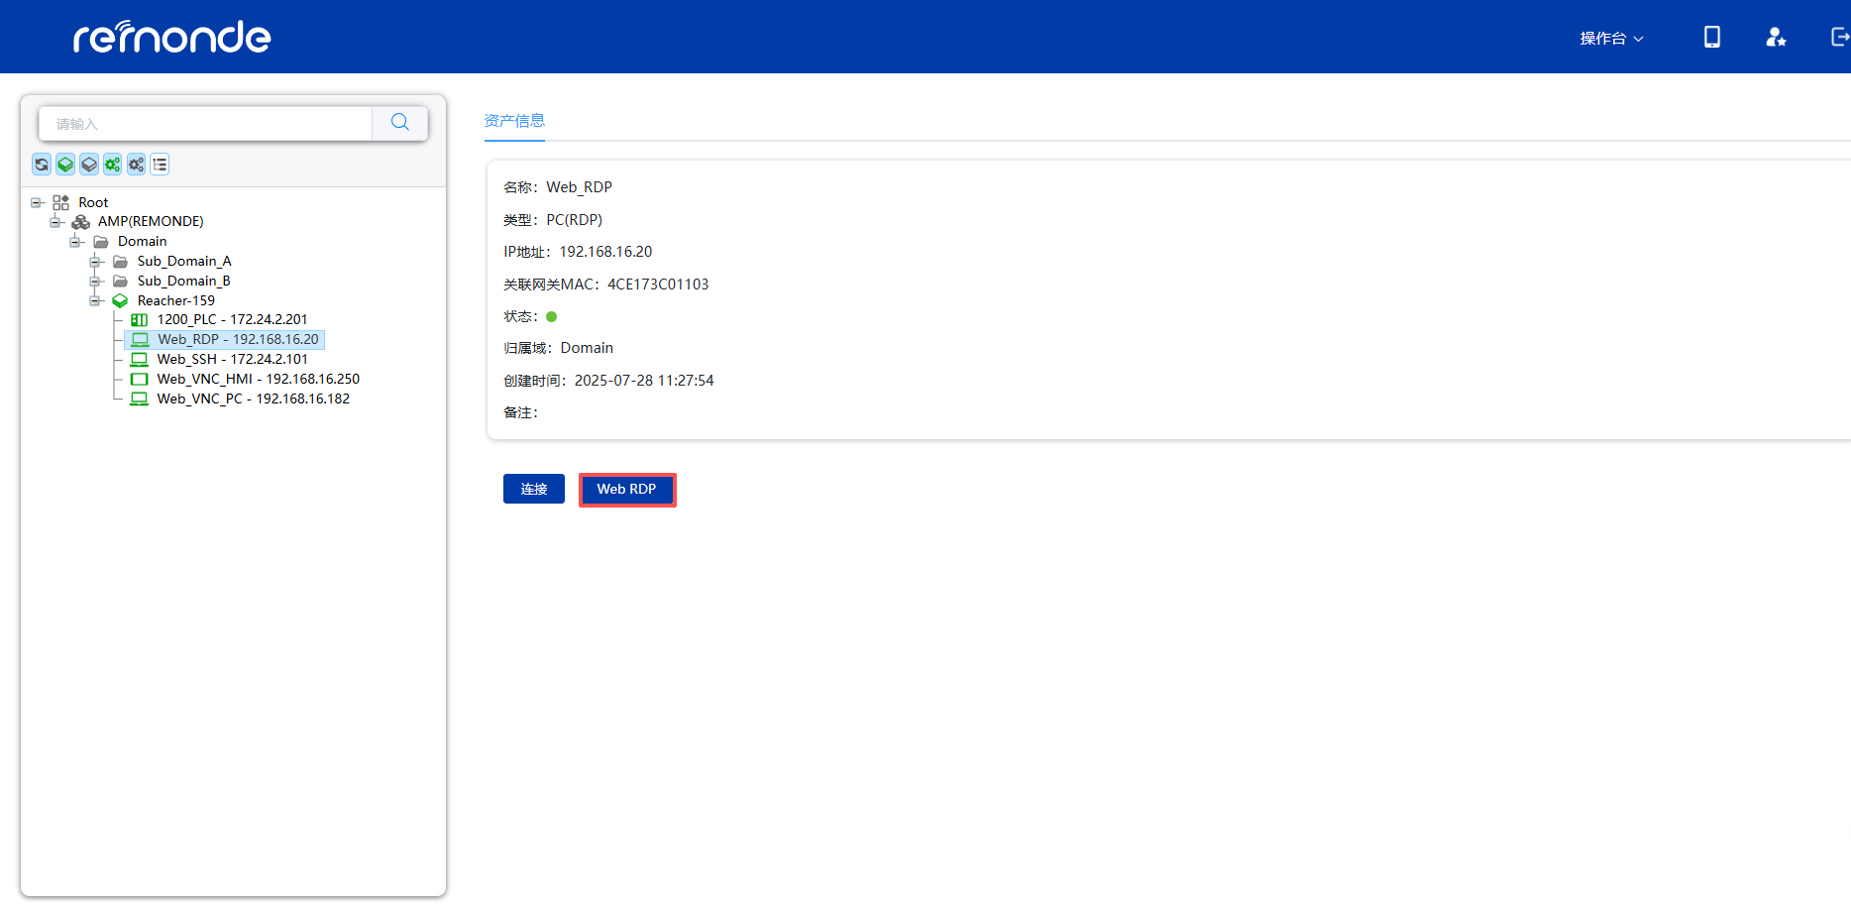Click the gray gateway box filter icon
This screenshot has width=1851, height=911.
[x=89, y=165]
